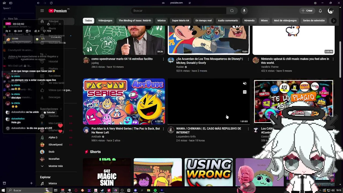Toggle the browser sidebar panel icon
This screenshot has width=343, height=193.
(x=11, y=3)
